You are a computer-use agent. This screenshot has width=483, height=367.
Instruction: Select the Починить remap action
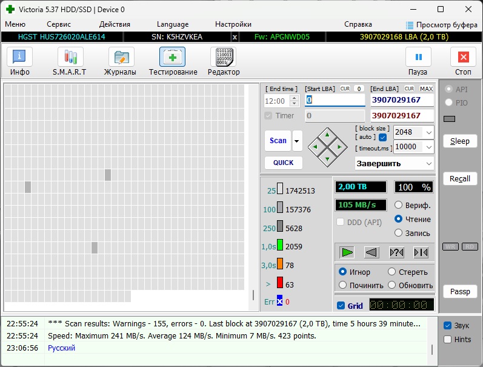pos(342,285)
